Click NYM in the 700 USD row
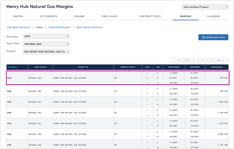Image resolution: width=234 pixels, height=149 pixels. (9, 78)
